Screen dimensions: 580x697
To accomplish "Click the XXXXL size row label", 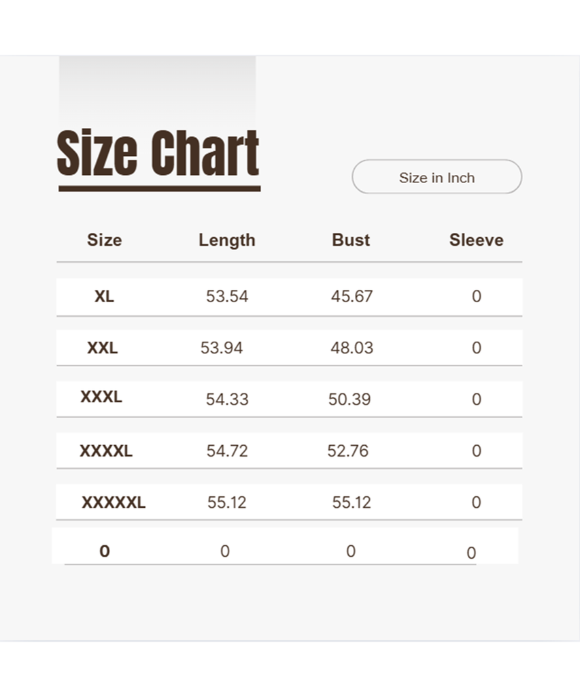I will pyautogui.click(x=106, y=451).
